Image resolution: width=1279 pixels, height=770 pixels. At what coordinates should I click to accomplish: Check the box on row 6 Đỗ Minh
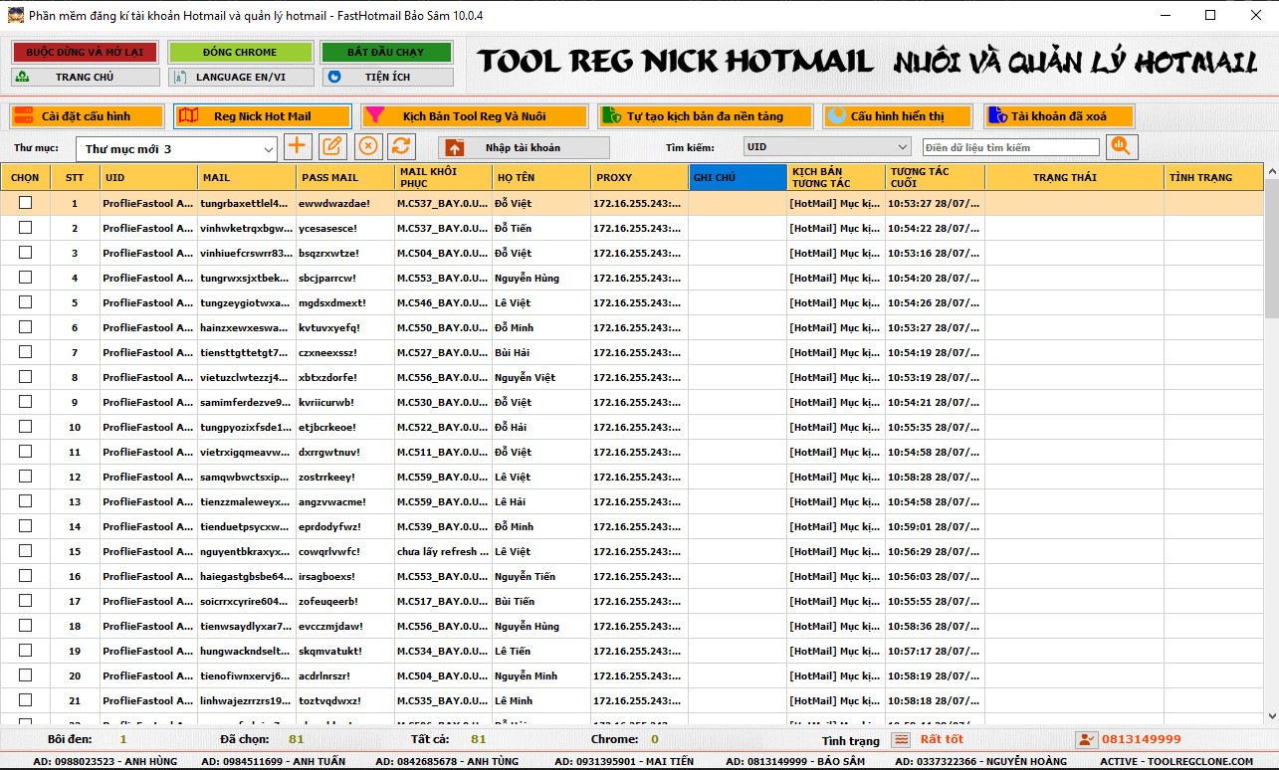pyautogui.click(x=25, y=326)
